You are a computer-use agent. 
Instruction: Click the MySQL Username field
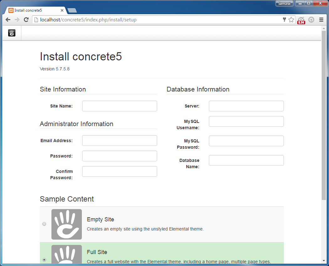click(246, 121)
